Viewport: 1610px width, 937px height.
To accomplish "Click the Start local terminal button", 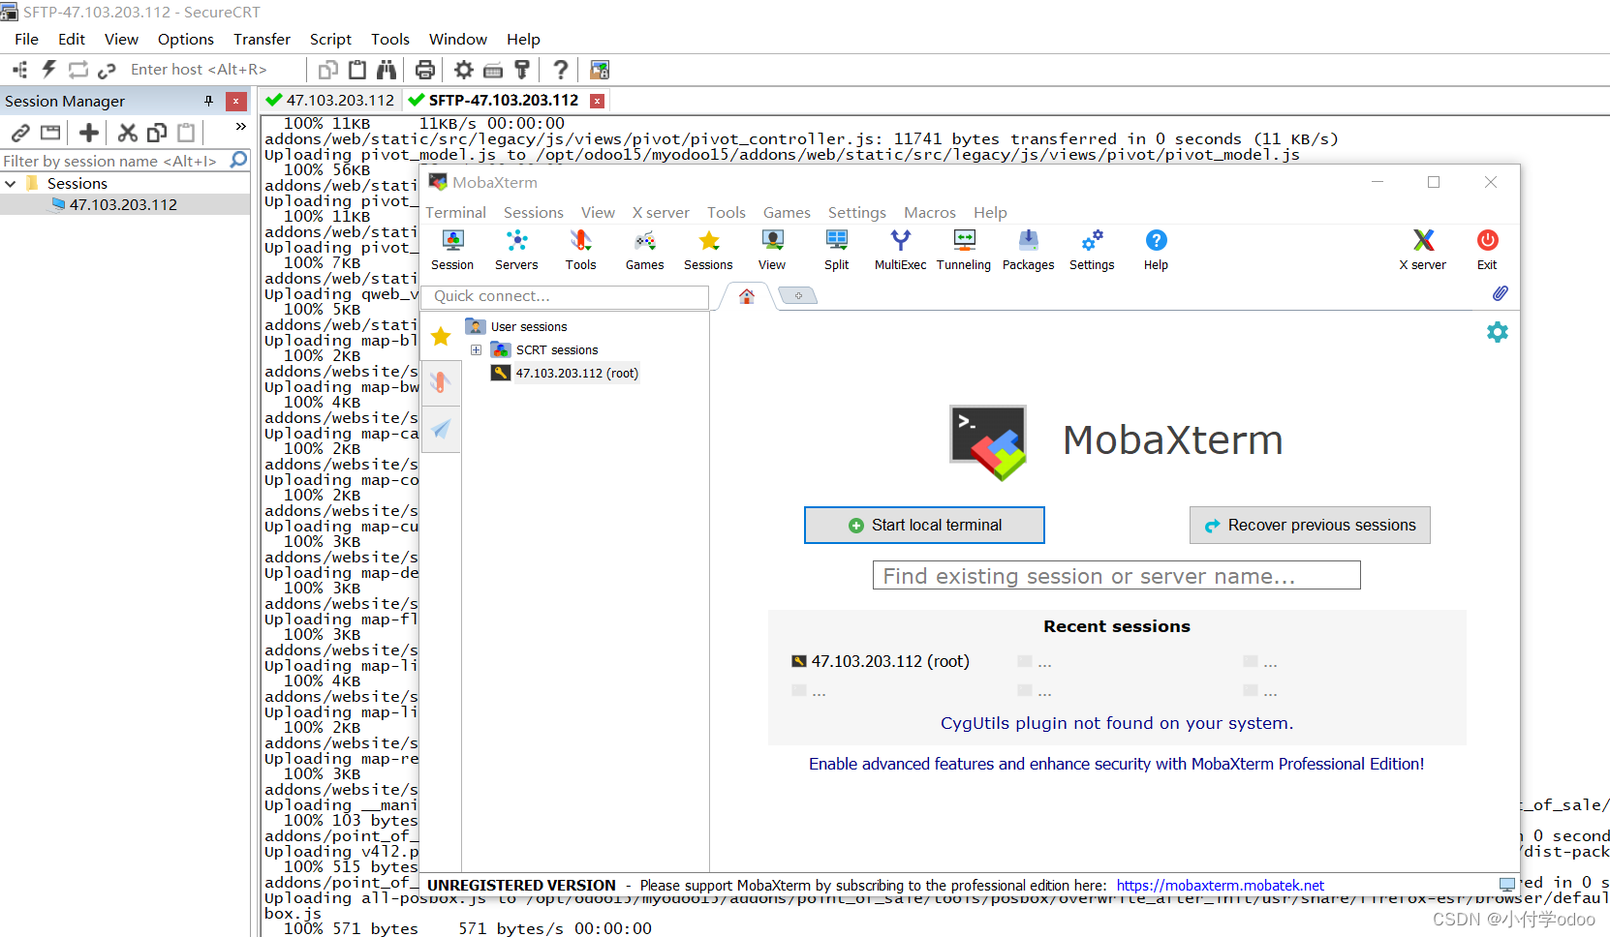I will point(923,525).
